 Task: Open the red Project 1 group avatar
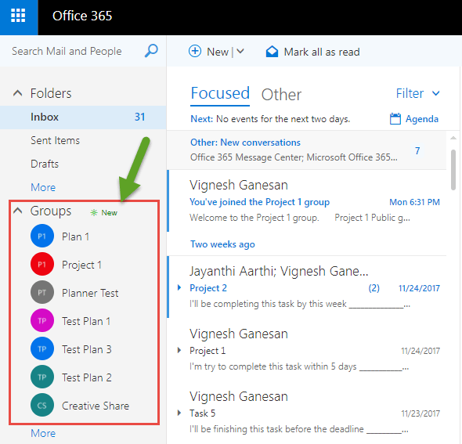pos(42,264)
